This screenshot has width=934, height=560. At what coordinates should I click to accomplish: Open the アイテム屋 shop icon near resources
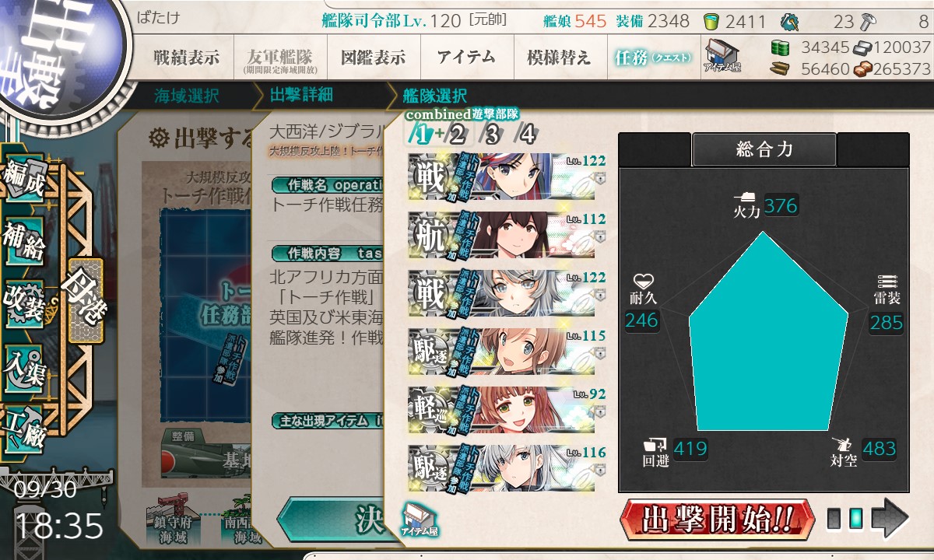click(722, 57)
